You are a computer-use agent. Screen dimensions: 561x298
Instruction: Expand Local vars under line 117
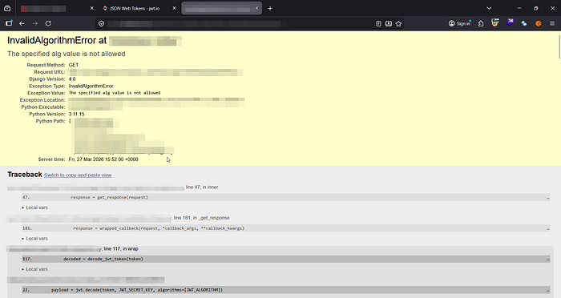pos(34,269)
